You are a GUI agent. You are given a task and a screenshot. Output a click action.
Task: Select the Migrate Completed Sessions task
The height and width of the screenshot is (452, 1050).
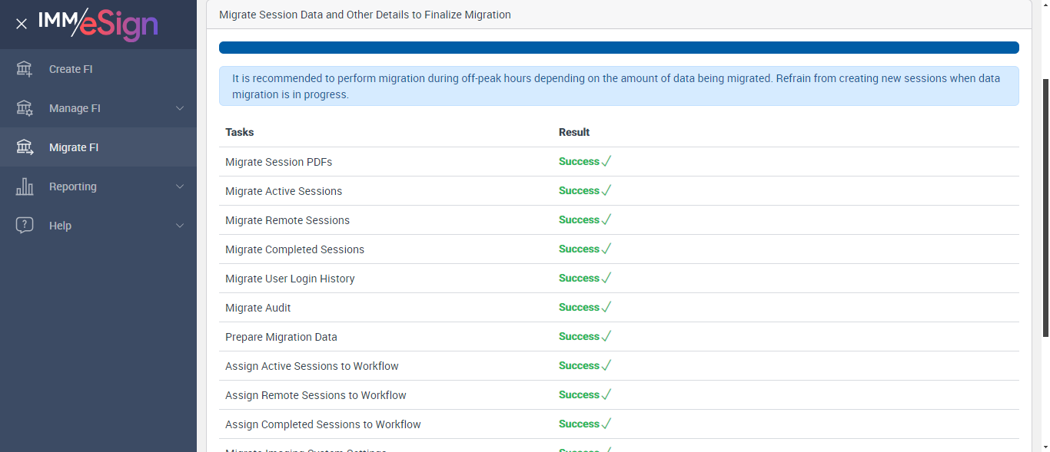295,249
